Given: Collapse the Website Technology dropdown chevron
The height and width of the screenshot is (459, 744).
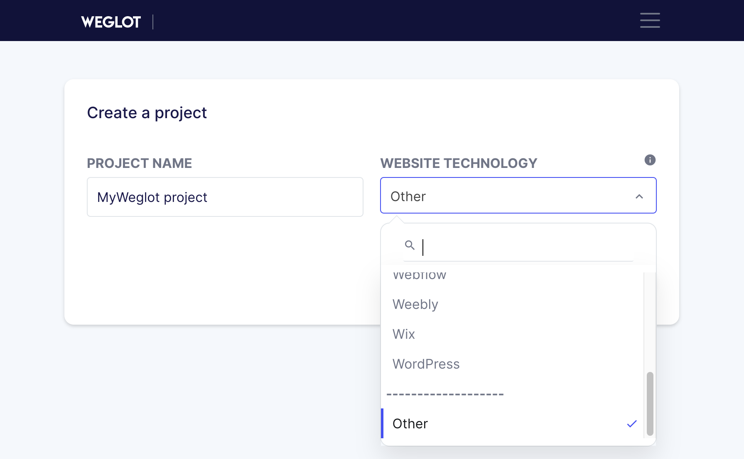Looking at the screenshot, I should 639,197.
